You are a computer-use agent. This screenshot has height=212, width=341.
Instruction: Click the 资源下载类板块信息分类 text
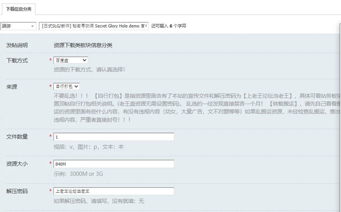pos(83,45)
